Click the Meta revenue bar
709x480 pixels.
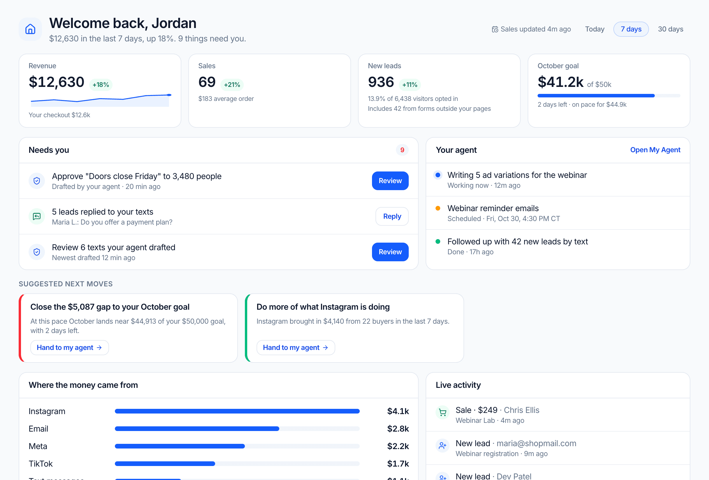[x=237, y=446]
